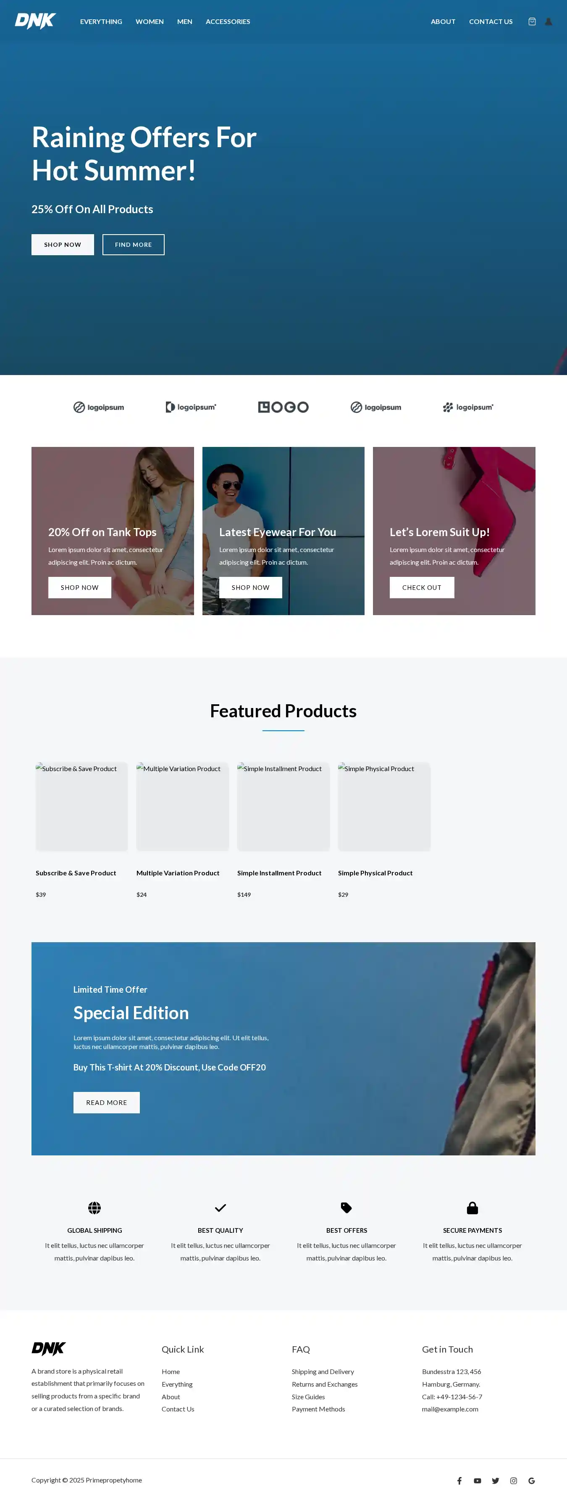Click the Google icon in footer
The image size is (567, 1501).
pos(531,1480)
